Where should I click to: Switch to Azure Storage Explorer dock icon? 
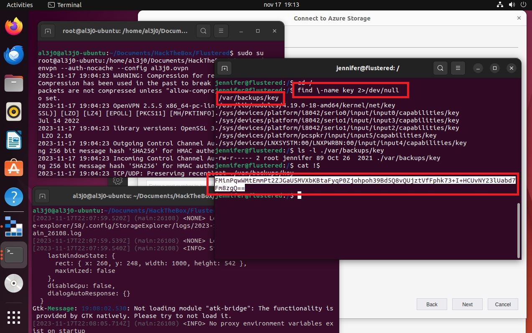[x=14, y=226]
